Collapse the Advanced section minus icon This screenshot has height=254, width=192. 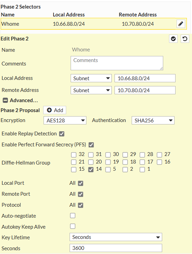tap(5, 100)
